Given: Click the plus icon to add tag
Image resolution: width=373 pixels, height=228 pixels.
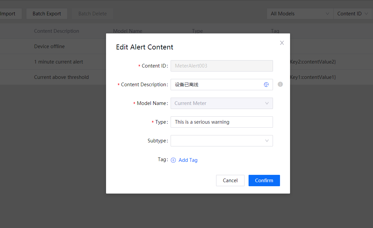Looking at the screenshot, I should coord(173,160).
